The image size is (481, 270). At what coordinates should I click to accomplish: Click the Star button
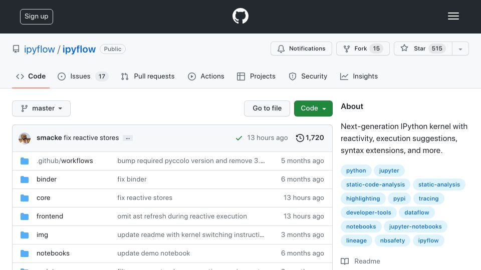tap(423, 48)
